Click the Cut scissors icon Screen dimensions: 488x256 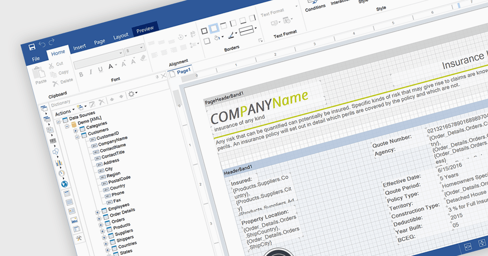(x=52, y=66)
